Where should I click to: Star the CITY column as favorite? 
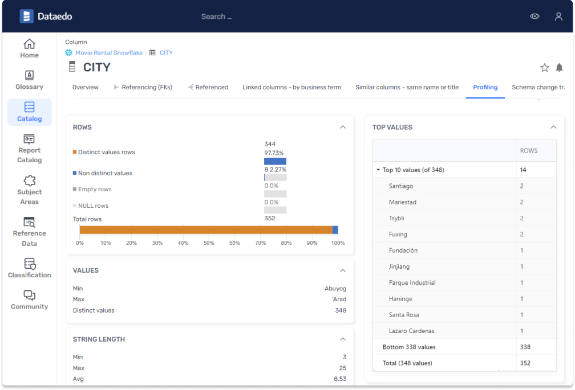[x=544, y=68]
